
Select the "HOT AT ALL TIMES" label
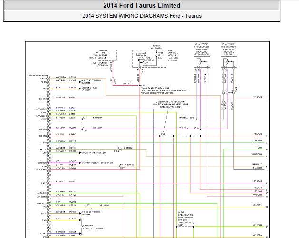(156, 47)
